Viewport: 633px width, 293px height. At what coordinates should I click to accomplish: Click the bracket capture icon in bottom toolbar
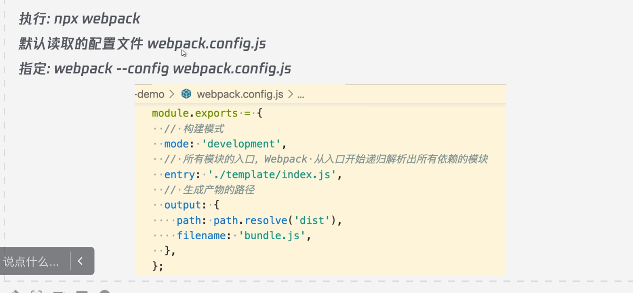(x=36, y=292)
